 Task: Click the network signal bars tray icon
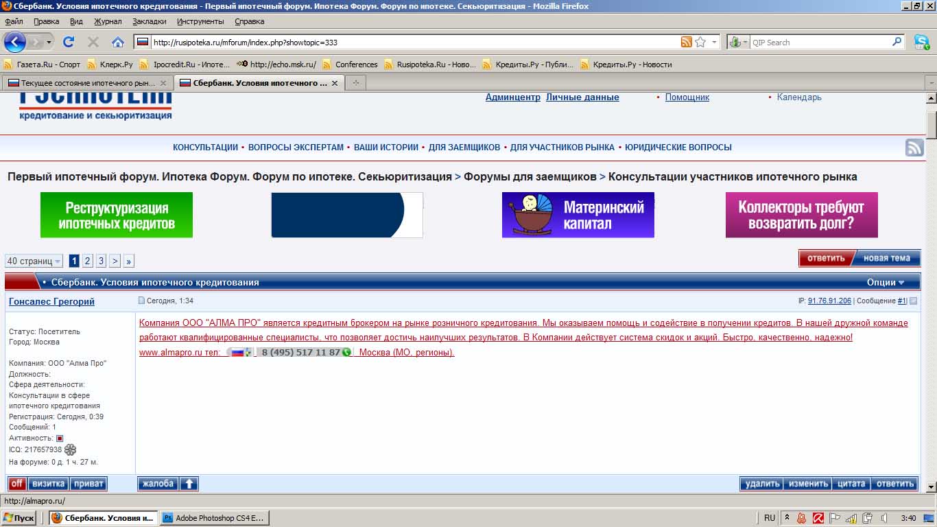(851, 518)
